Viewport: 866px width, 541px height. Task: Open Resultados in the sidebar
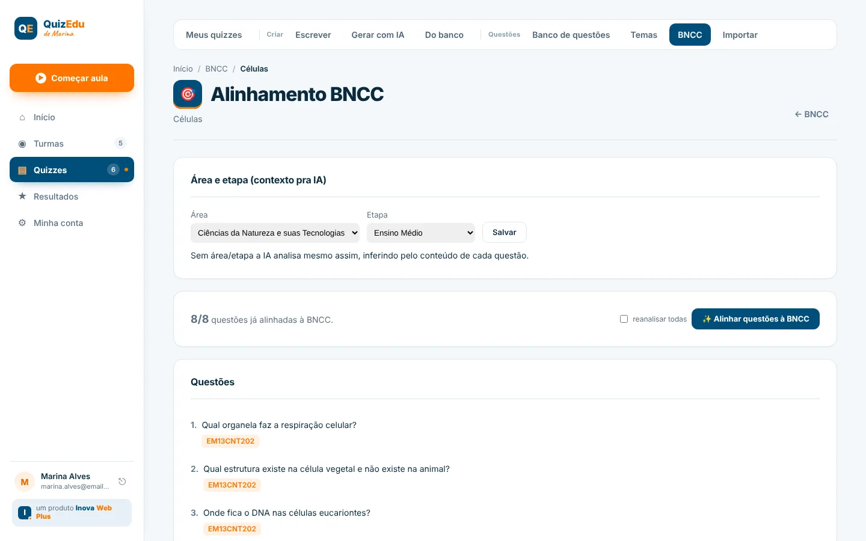(72, 197)
